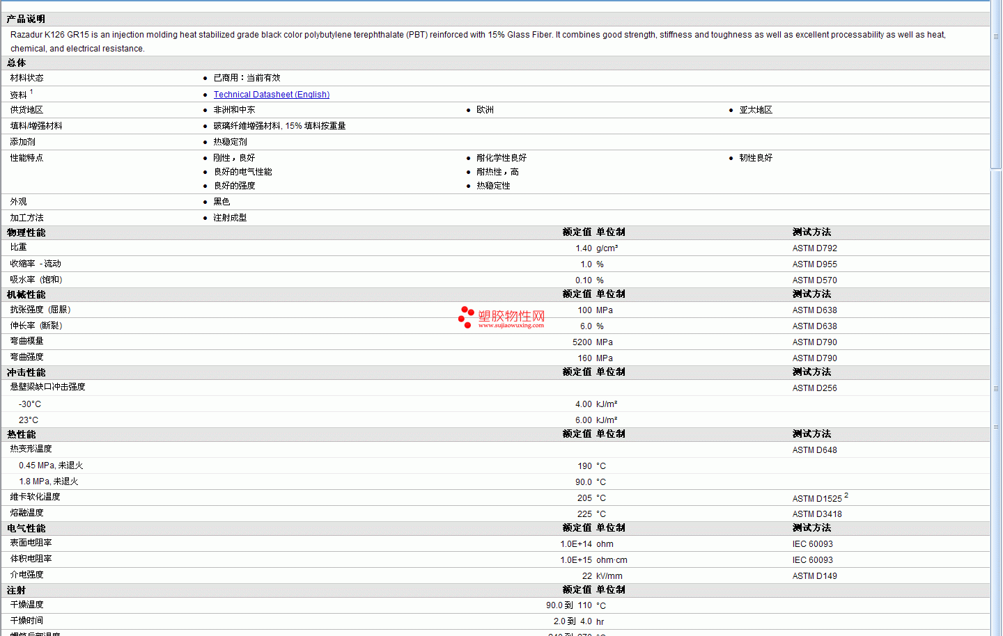The width and height of the screenshot is (1003, 636).
Task: Click the ASTM D256 test method
Action: point(815,388)
